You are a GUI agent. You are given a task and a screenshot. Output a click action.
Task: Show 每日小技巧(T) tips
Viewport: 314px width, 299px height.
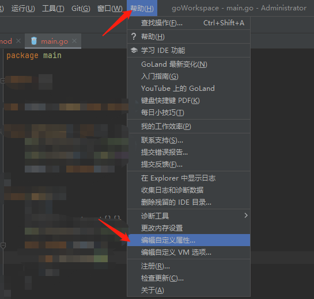[188, 113]
